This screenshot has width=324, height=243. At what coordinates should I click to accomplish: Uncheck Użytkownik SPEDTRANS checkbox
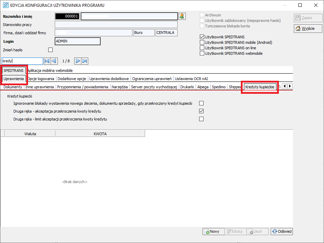pos(202,37)
